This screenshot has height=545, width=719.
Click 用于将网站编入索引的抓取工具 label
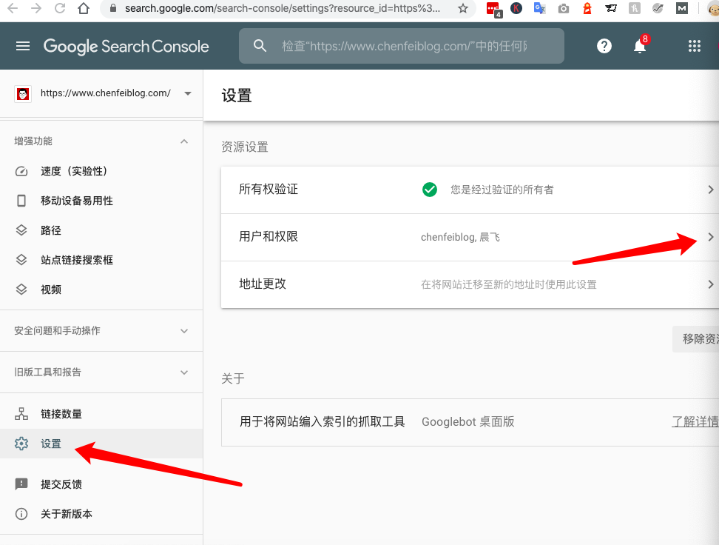[x=323, y=421]
